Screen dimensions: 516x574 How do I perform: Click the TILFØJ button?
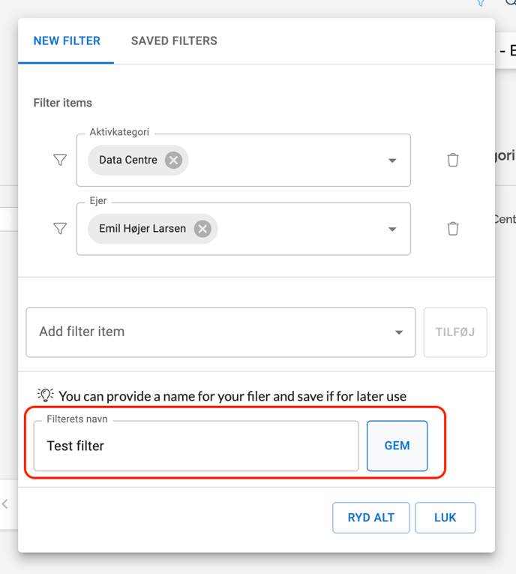[455, 332]
